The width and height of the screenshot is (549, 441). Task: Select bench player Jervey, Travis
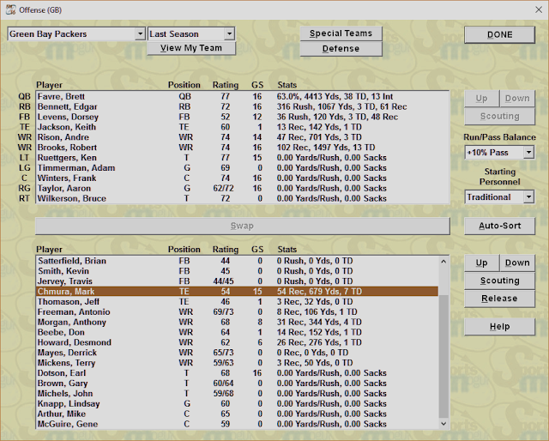coord(237,281)
